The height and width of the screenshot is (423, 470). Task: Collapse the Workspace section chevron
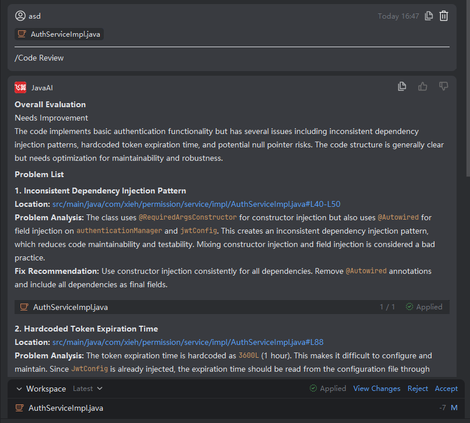[19, 389]
